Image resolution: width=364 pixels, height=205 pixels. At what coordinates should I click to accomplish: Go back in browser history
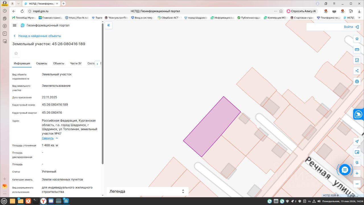pos(14,11)
